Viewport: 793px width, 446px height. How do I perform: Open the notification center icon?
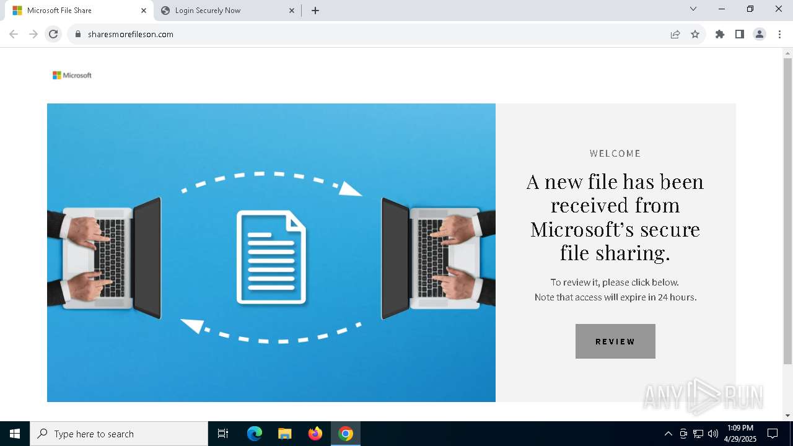coord(773,434)
